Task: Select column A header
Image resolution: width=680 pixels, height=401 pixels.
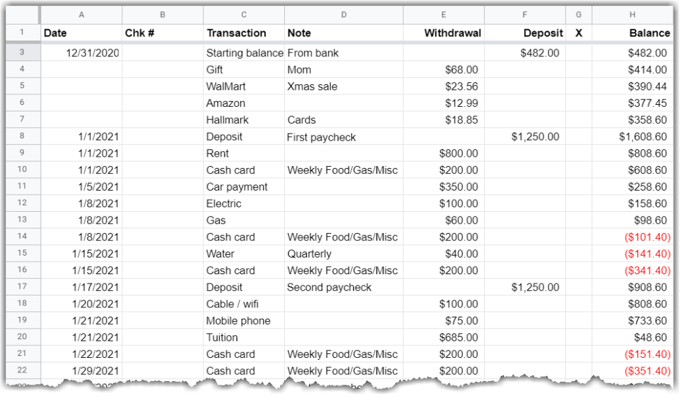Action: (82, 14)
